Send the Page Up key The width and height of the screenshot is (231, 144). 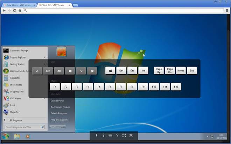(159, 71)
